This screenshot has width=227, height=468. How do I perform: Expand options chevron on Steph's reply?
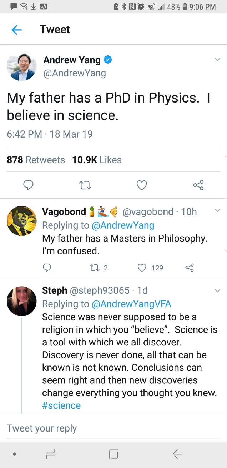click(217, 291)
